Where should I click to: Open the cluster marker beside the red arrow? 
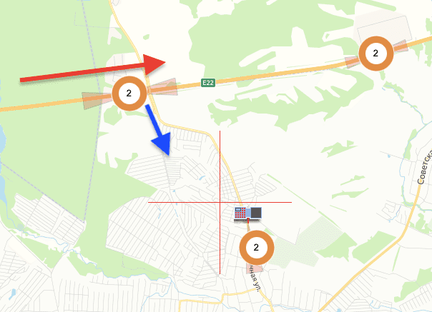[x=129, y=94]
